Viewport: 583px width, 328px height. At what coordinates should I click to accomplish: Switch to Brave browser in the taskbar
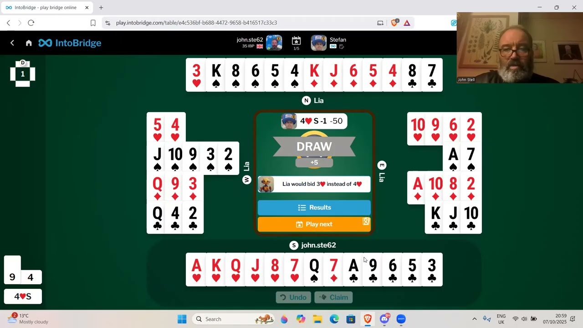tap(368, 319)
